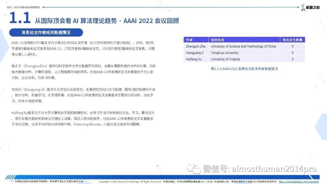Select the 发表论文作者相关数据情况 blue pill label

click(46, 33)
